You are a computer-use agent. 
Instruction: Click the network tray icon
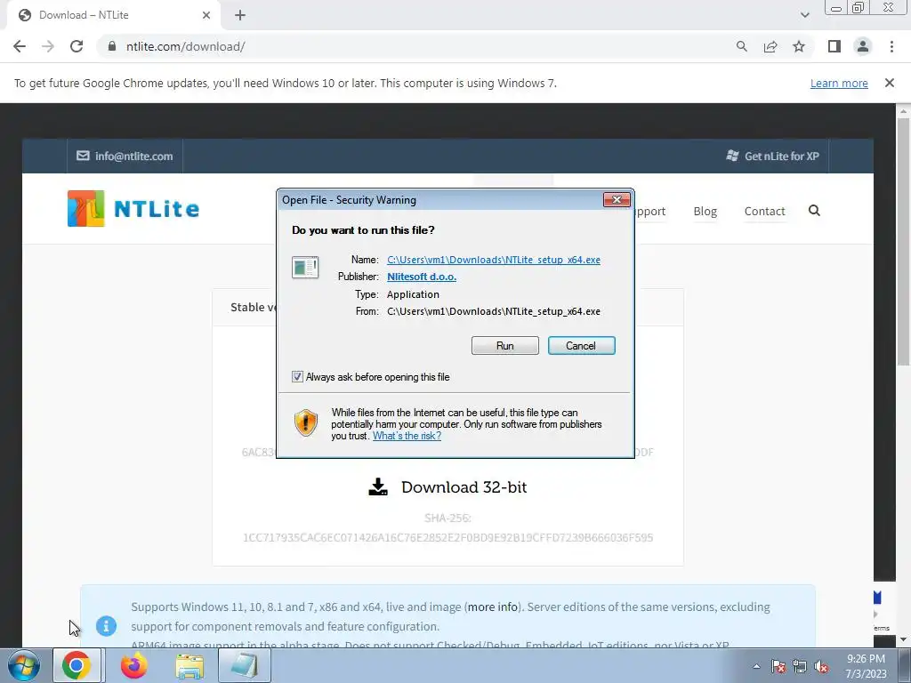tap(800, 667)
